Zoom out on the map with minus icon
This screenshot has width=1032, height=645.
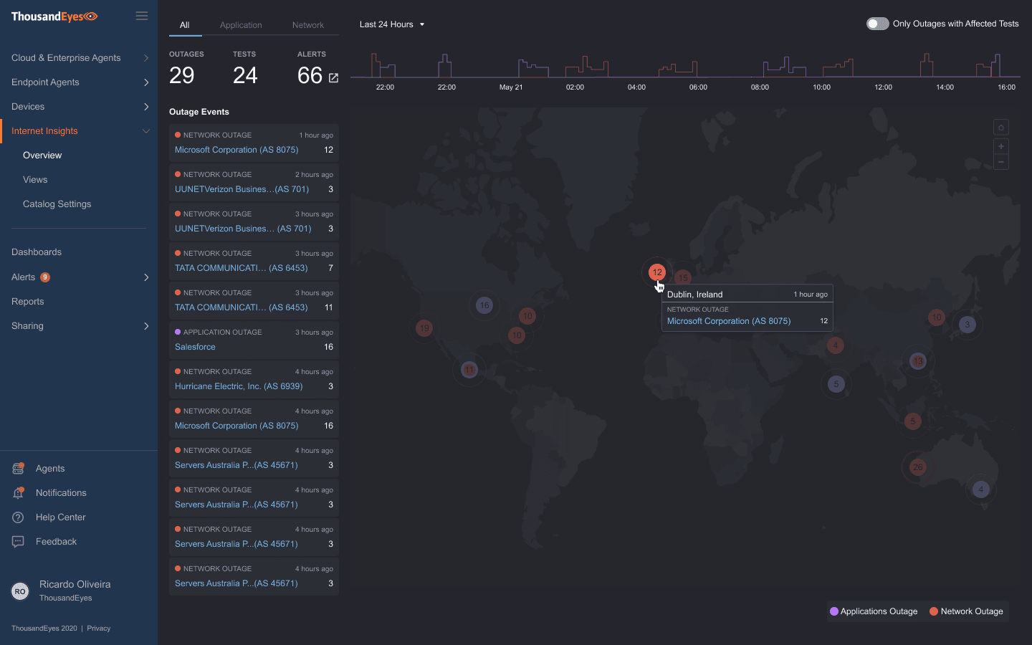click(1000, 162)
